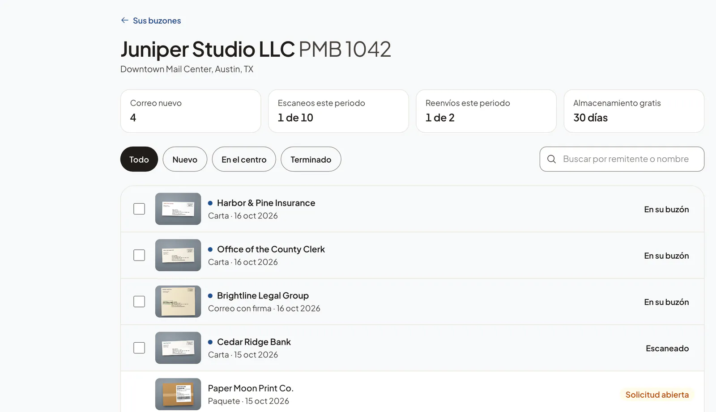Image resolution: width=716 pixels, height=412 pixels.
Task: Show all mail with the Todo filter
Action: pos(139,159)
